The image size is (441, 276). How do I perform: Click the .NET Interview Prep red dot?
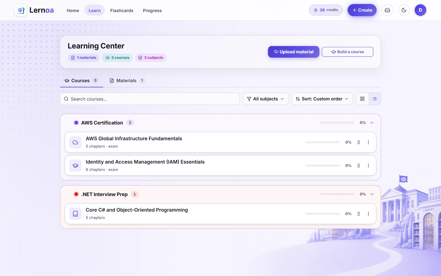pyautogui.click(x=76, y=194)
